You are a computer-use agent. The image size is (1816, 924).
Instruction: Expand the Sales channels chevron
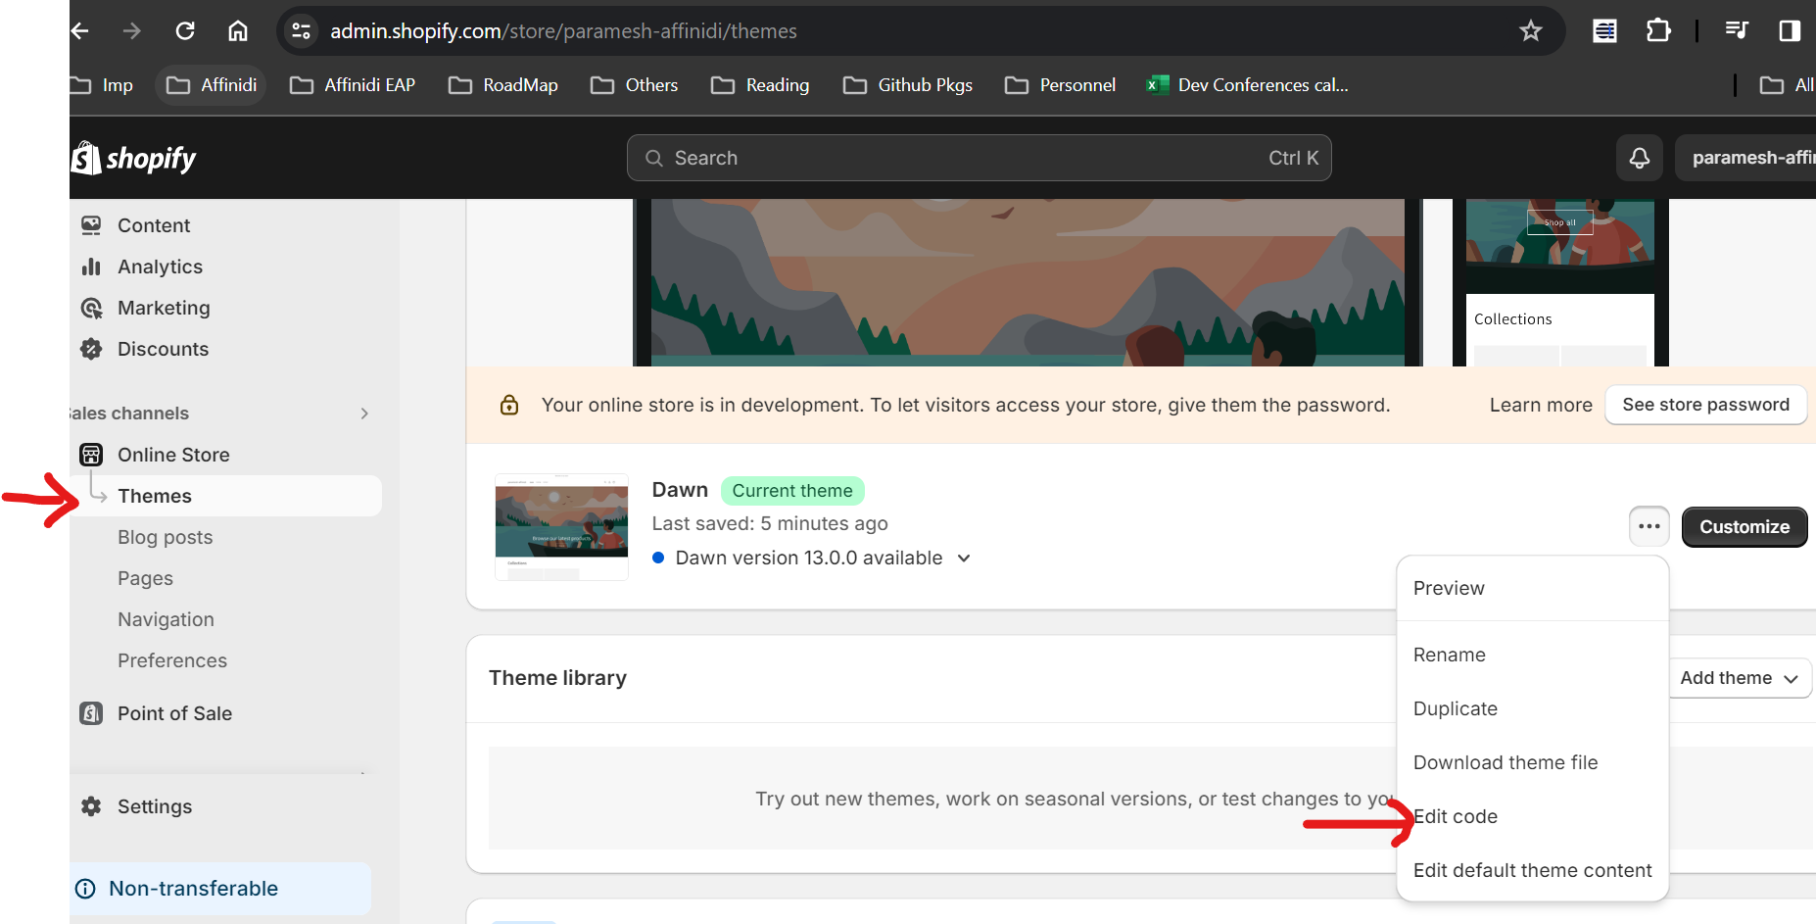click(364, 413)
